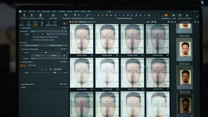
Task: Open the Bild-Ebene layer dropdown
Action: 85,22
